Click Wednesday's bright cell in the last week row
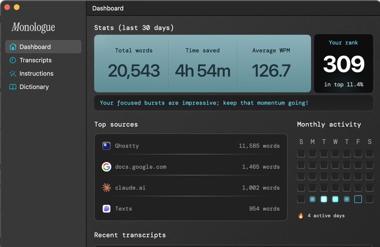The height and width of the screenshot is (247, 380). (x=335, y=199)
